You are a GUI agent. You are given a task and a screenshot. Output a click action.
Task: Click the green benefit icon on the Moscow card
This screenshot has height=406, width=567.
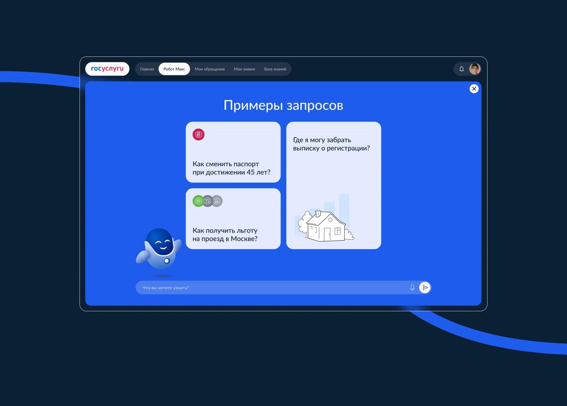pyautogui.click(x=199, y=201)
